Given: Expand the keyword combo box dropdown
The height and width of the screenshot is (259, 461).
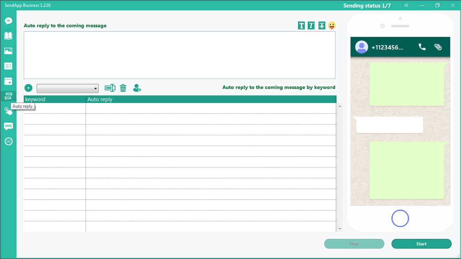Looking at the screenshot, I should (96, 88).
